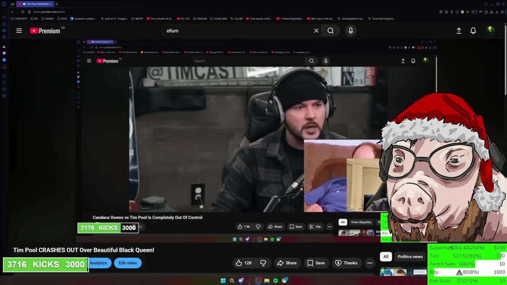Start voice search with microphone
The width and height of the screenshot is (507, 285).
(351, 30)
